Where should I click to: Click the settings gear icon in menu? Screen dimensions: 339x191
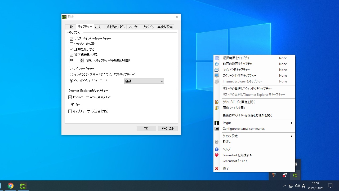click(217, 142)
